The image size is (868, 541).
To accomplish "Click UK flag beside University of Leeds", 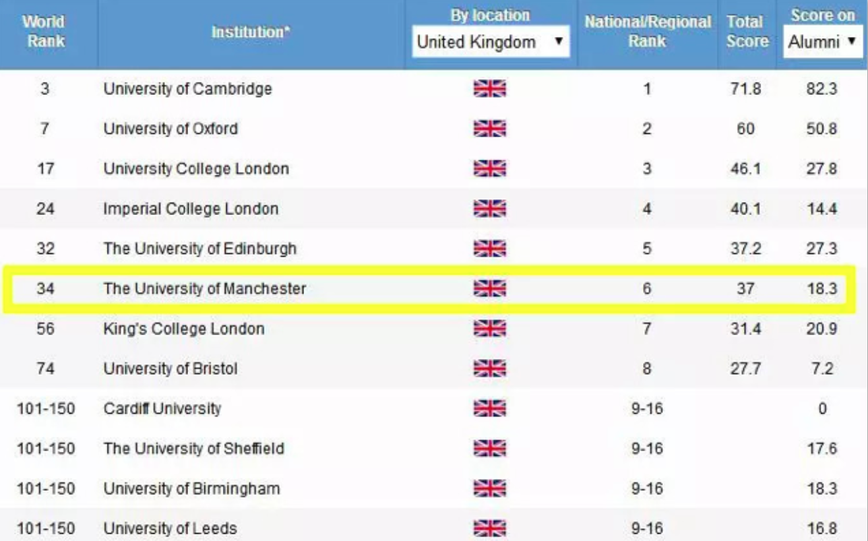I will click(x=489, y=528).
